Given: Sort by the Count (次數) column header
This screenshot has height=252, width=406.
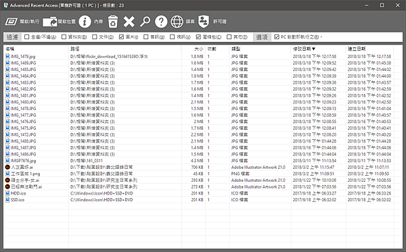Looking at the screenshot, I should (x=217, y=49).
